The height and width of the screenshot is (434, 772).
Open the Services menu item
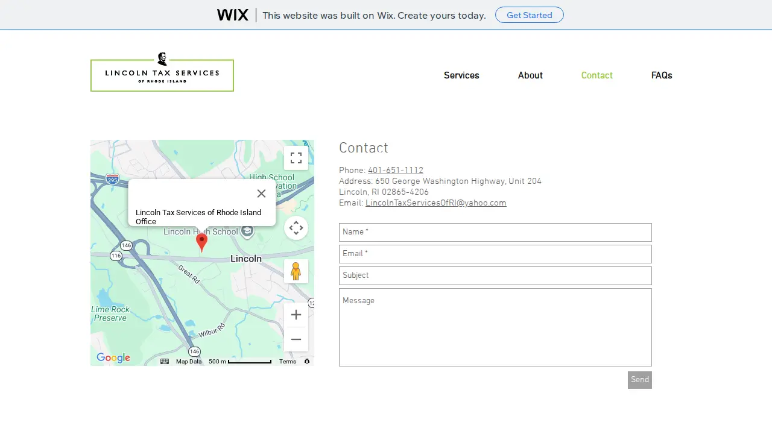click(461, 75)
